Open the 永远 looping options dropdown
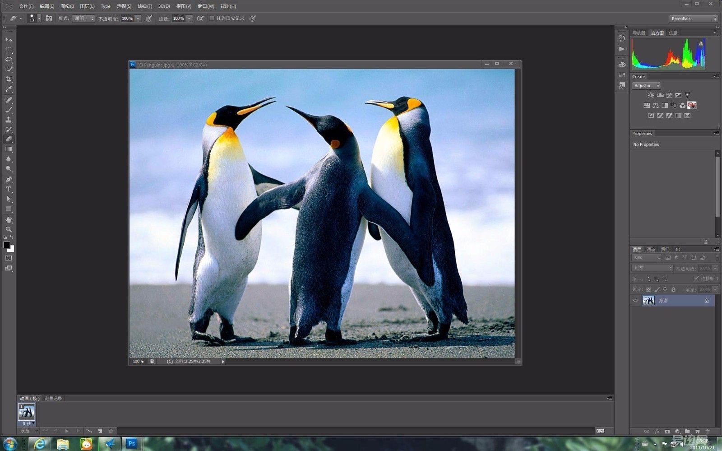This screenshot has width=722, height=451. 29,431
